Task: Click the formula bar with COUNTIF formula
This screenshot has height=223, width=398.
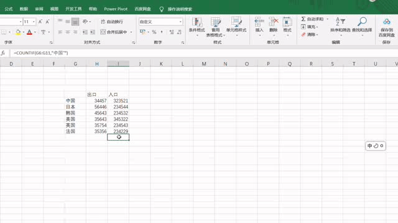Action: (203, 53)
